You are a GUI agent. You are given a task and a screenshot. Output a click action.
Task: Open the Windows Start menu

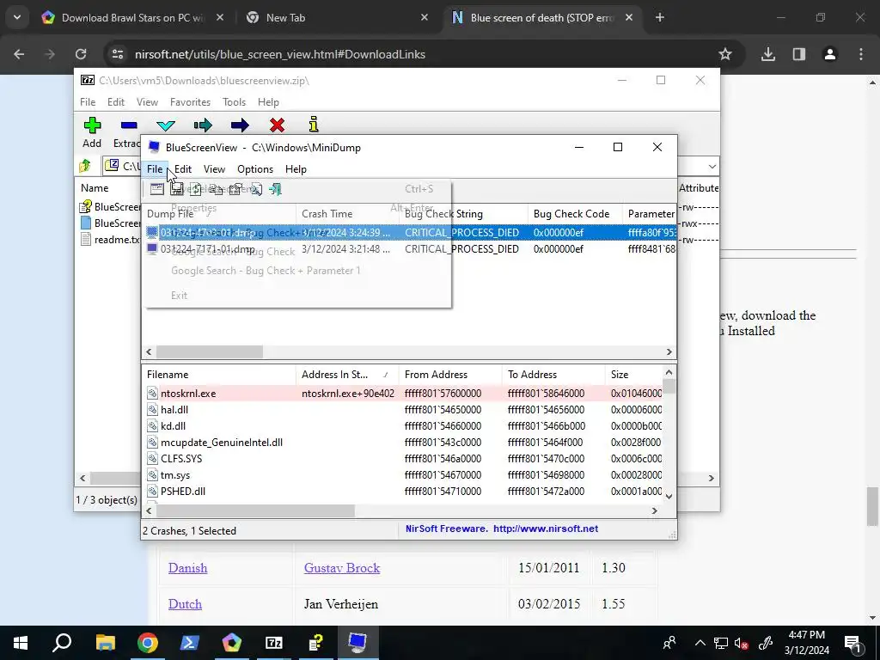[x=21, y=643]
